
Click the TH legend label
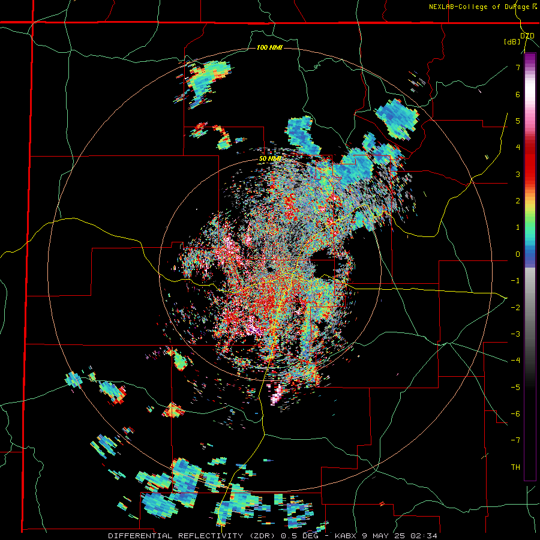(x=515, y=467)
